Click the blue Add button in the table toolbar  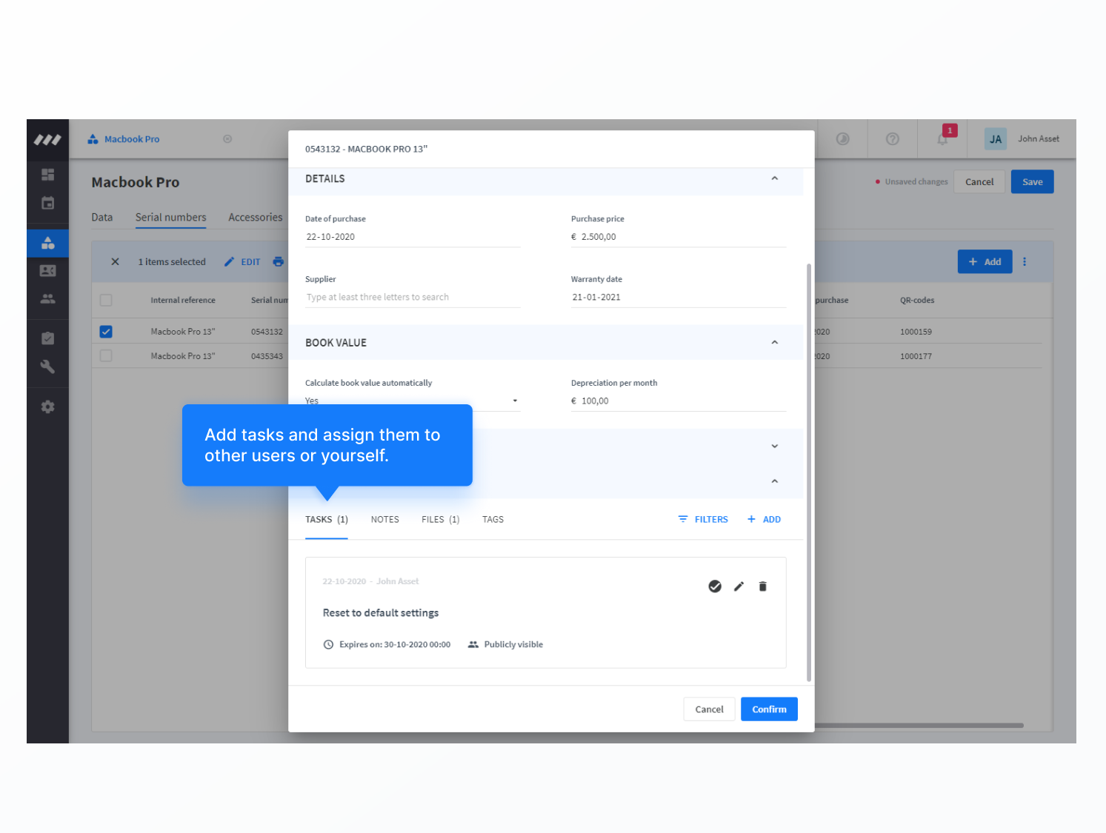pos(985,261)
